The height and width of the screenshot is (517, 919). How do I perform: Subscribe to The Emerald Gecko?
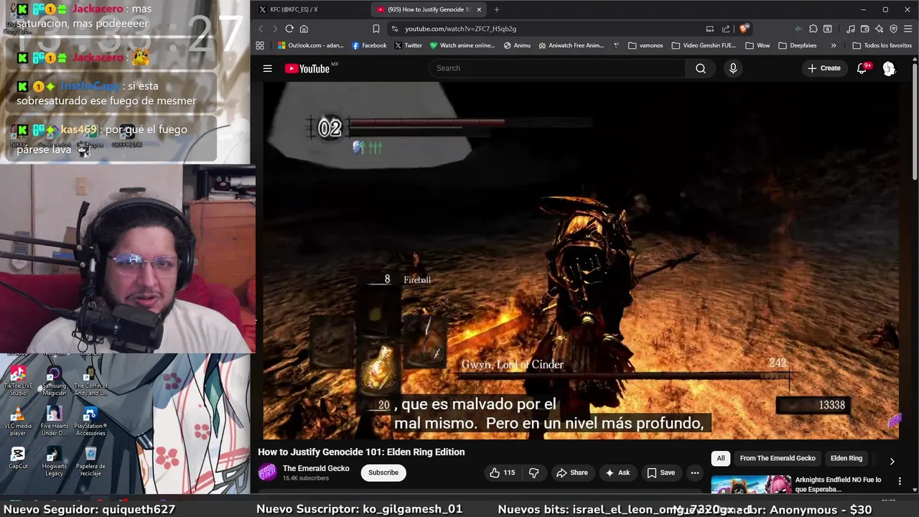pyautogui.click(x=383, y=472)
